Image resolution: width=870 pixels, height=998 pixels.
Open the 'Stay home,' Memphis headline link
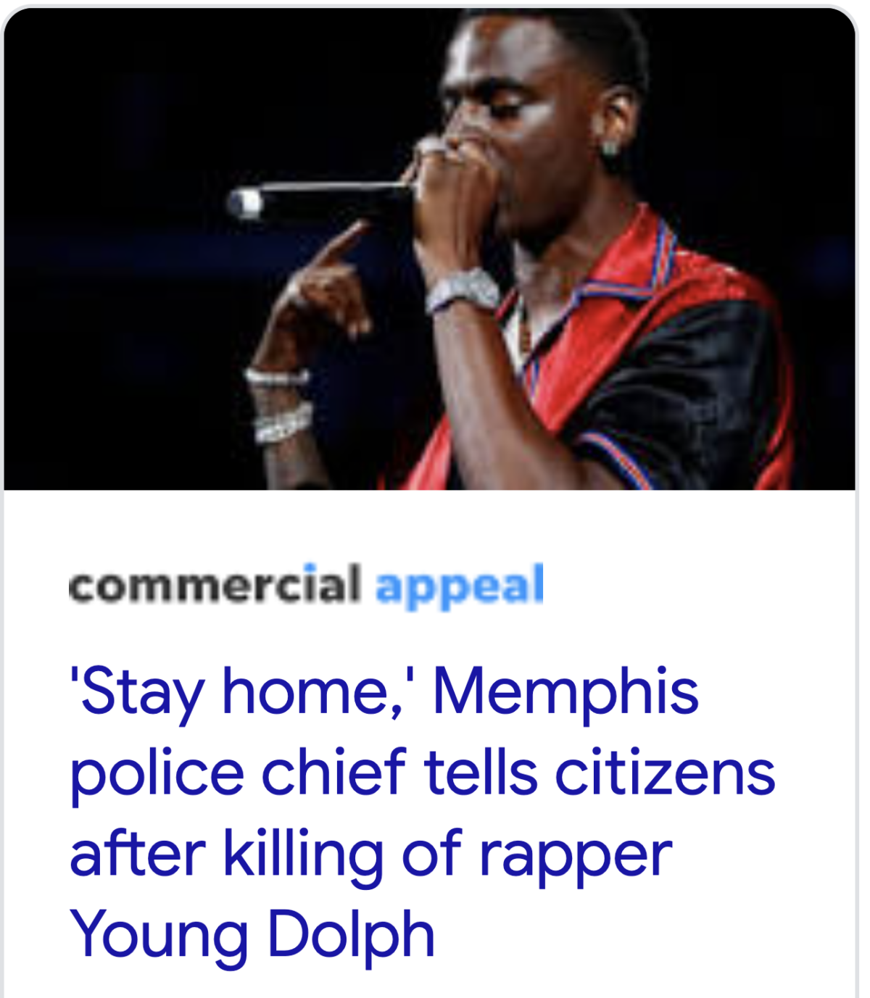click(x=422, y=812)
